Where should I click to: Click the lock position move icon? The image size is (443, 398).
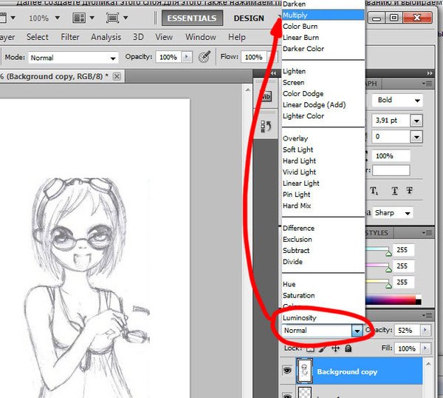click(336, 348)
